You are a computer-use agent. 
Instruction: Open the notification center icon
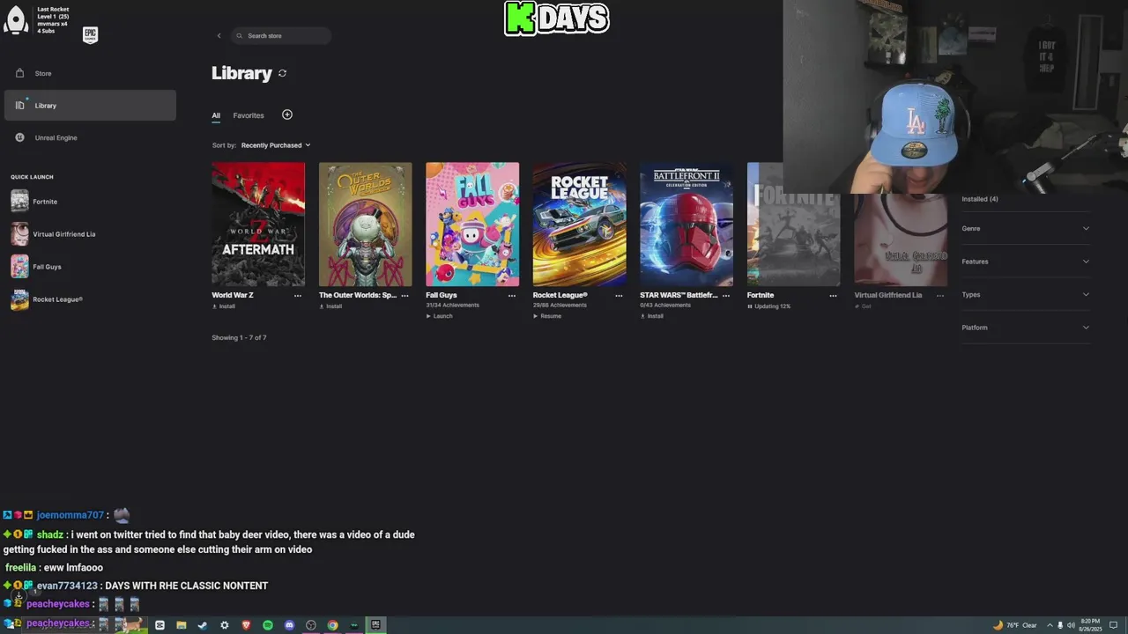1114,625
